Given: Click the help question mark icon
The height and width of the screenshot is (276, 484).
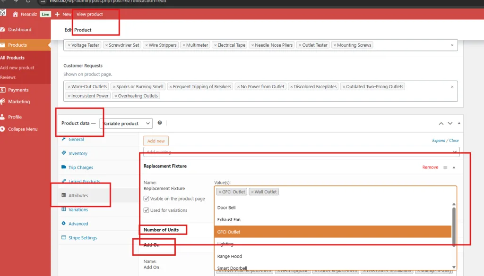Looking at the screenshot, I should (x=160, y=123).
